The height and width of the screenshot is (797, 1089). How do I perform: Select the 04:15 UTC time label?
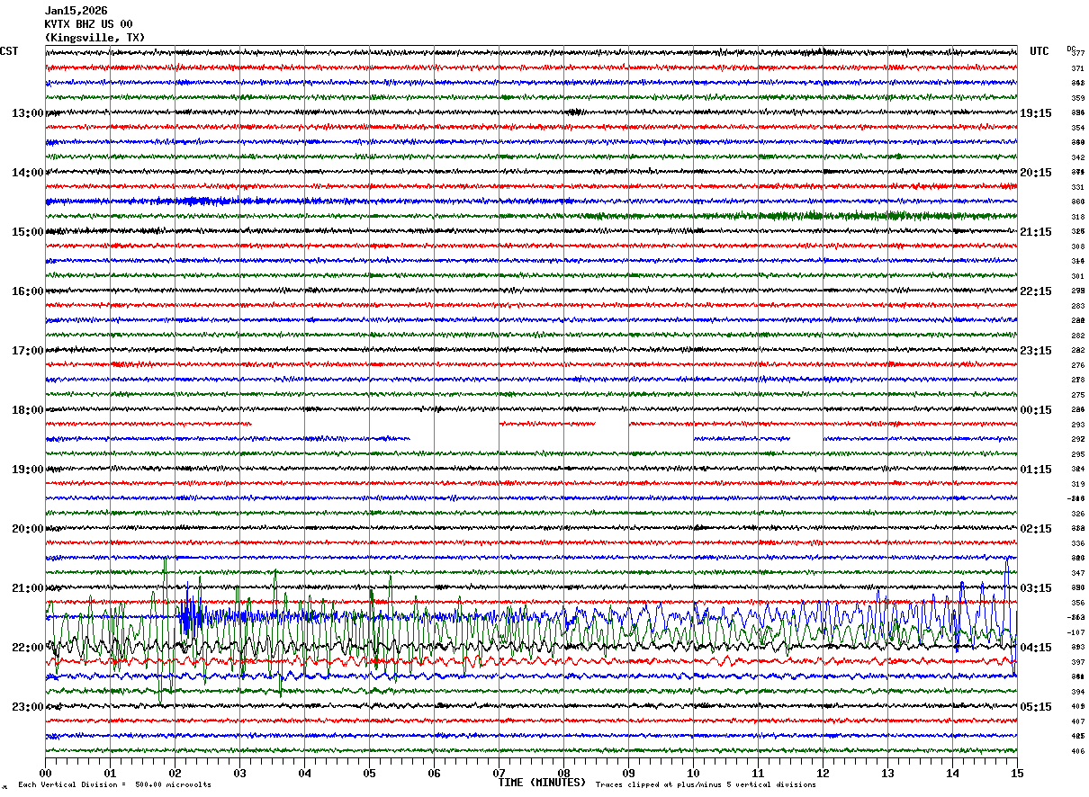[1035, 648]
